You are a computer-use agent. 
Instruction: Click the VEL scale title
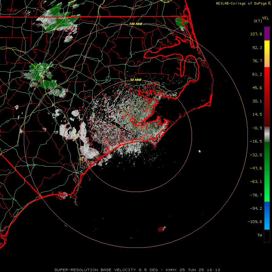click(x=265, y=18)
